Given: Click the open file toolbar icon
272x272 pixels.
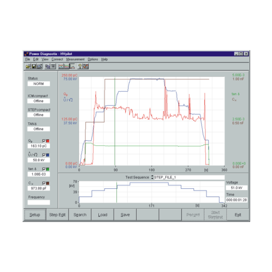Looking at the screenshot, I should point(28,66).
